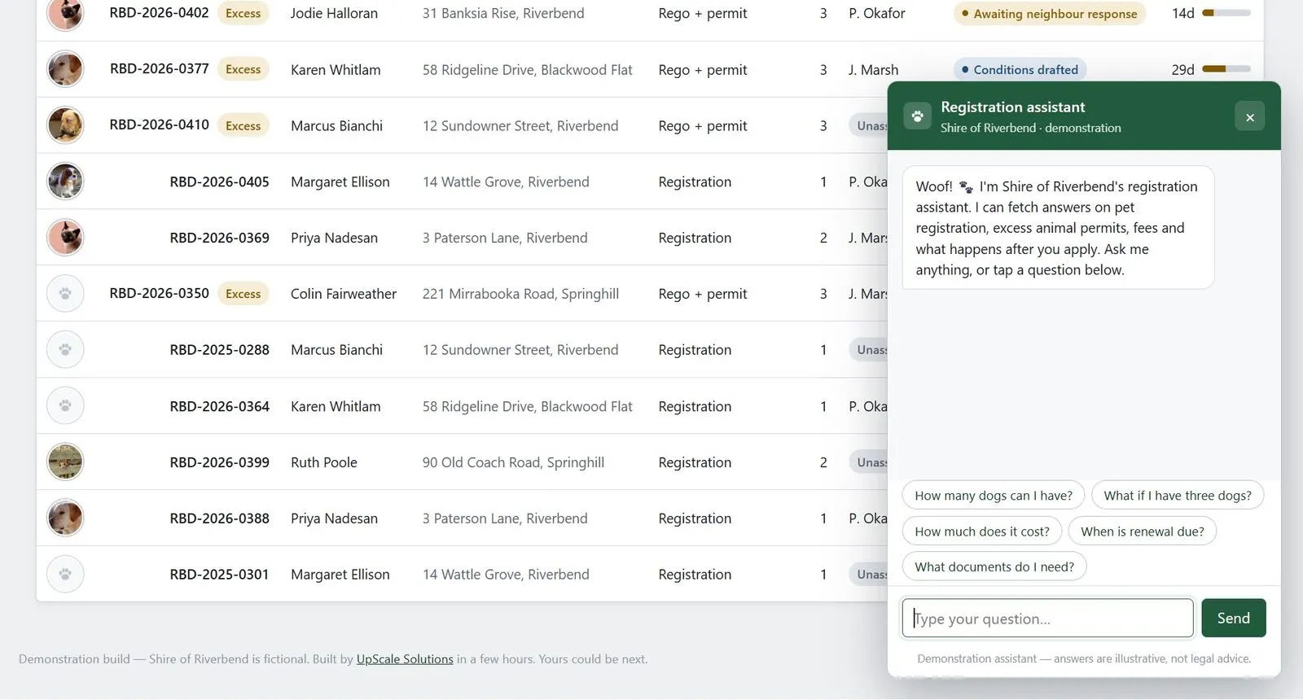1303x700 pixels.
Task: Select reference RBD-2026-0369
Action: (219, 238)
